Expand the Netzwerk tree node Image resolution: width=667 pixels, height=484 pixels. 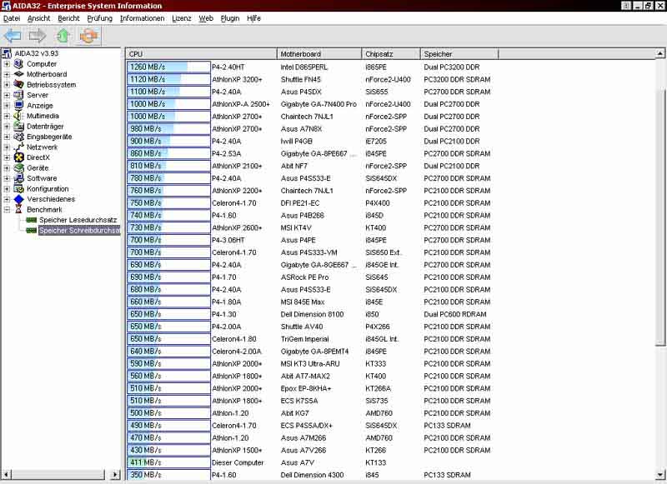tap(7, 147)
